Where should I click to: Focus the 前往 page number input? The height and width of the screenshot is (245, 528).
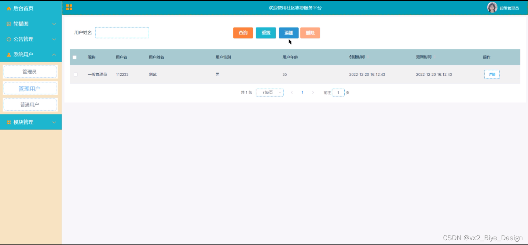pos(338,93)
